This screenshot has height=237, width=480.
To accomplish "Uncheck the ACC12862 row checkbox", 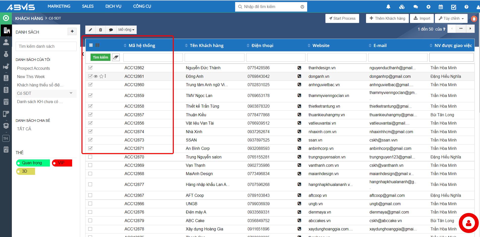I will (90, 68).
